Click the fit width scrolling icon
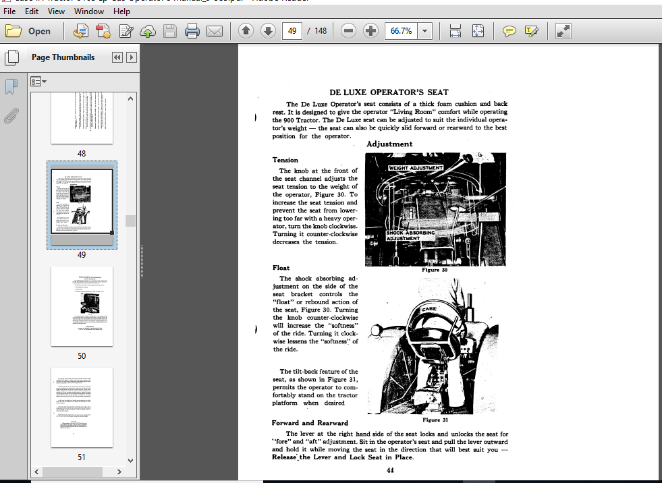The image size is (662, 483). pos(456,31)
